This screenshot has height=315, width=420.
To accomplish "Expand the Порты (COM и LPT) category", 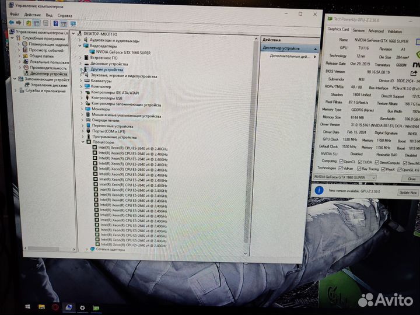I will click(x=82, y=131).
